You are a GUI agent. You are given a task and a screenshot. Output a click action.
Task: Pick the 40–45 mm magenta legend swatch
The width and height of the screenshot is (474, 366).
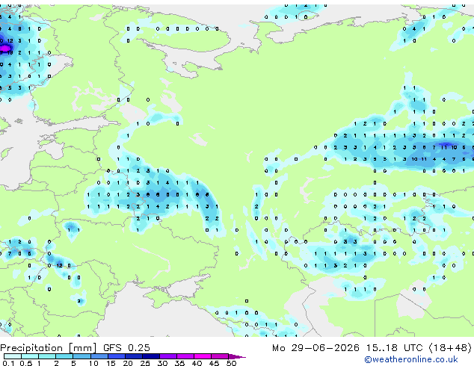click(x=203, y=356)
